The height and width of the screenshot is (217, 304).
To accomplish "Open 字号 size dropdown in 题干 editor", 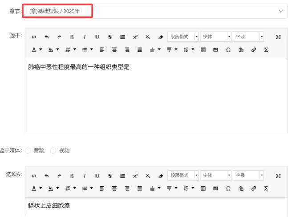I will [x=248, y=37].
